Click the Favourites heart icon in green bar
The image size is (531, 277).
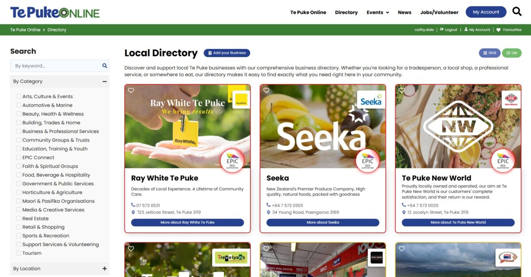click(498, 30)
